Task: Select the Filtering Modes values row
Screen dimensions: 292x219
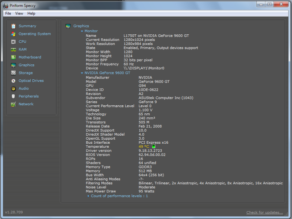Action: 211,183
